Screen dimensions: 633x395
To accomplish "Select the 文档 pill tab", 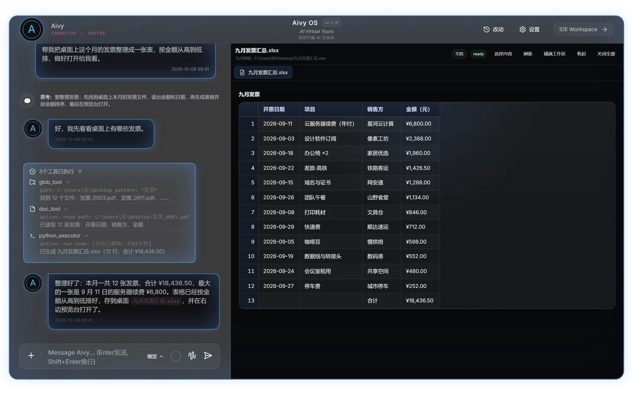I will 459,54.
